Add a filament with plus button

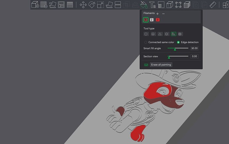(157, 14)
